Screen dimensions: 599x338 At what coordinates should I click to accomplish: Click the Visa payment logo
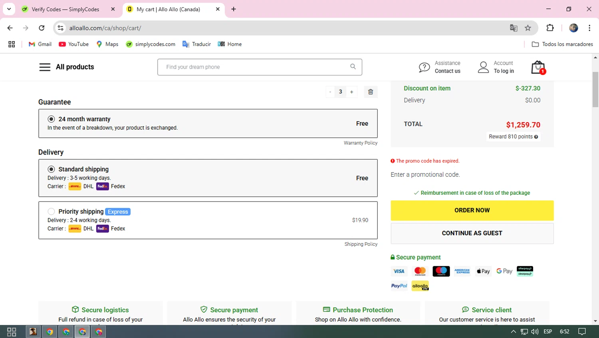click(x=399, y=271)
